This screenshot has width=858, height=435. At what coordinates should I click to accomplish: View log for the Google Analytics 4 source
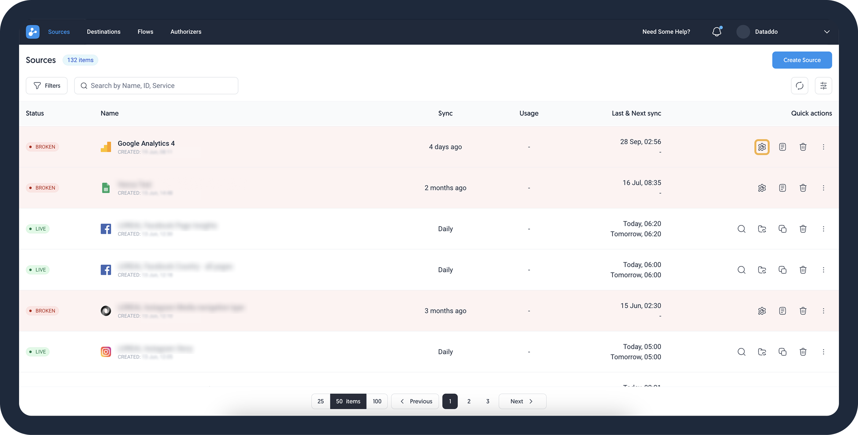click(x=783, y=146)
